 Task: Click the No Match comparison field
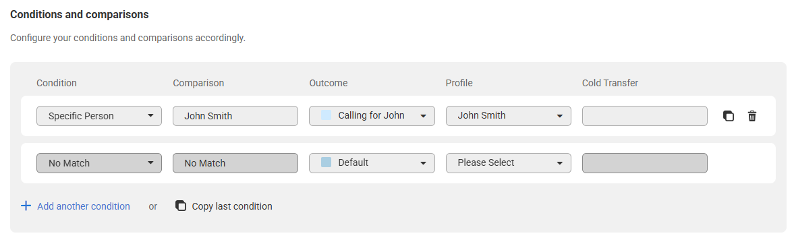coord(235,163)
